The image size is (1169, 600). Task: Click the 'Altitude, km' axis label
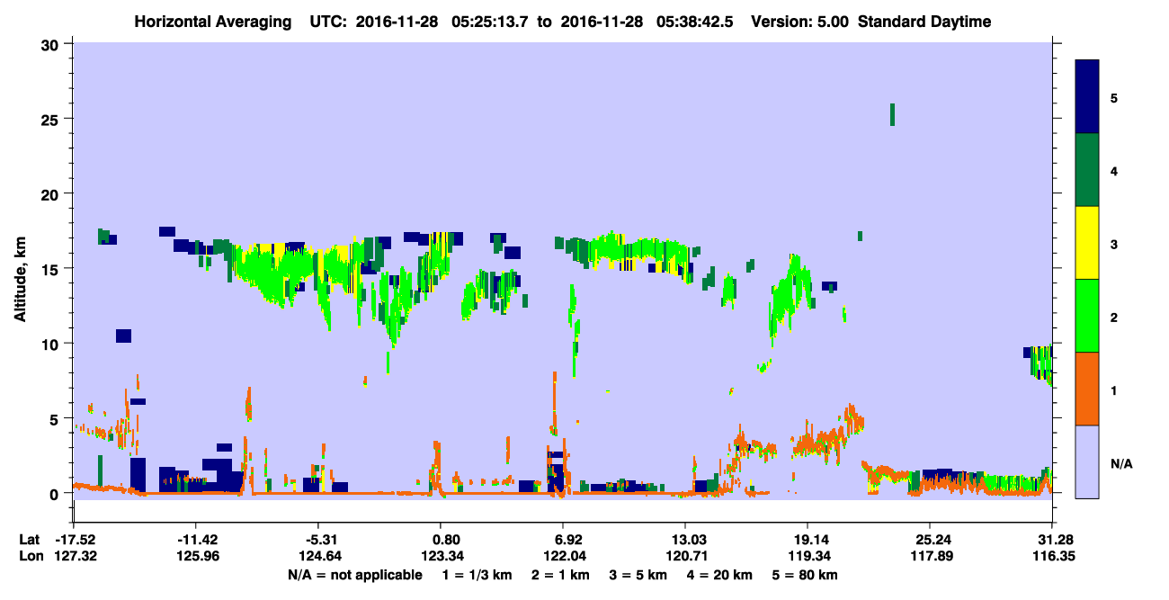click(x=20, y=282)
